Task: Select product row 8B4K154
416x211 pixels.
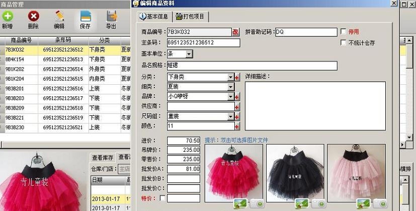Action: [65, 60]
